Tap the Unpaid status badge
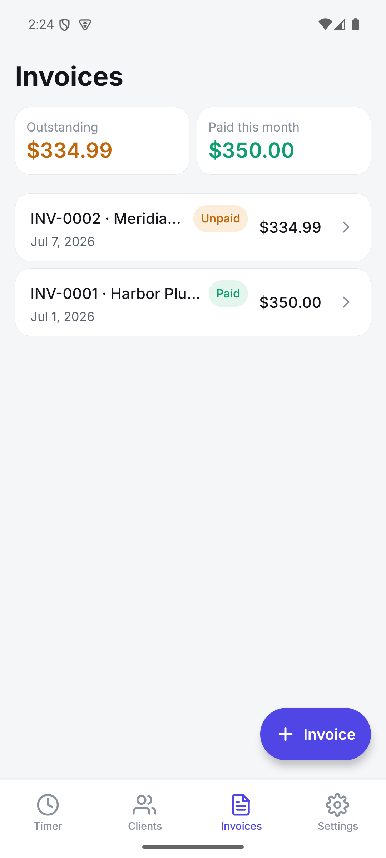Image resolution: width=386 pixels, height=858 pixels. click(221, 218)
